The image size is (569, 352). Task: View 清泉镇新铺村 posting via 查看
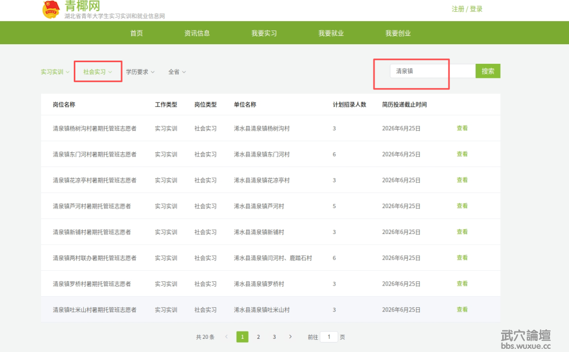(x=462, y=232)
